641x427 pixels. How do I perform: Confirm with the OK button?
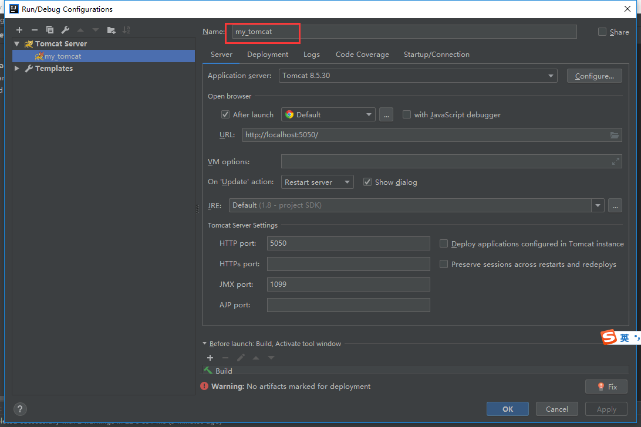(508, 409)
